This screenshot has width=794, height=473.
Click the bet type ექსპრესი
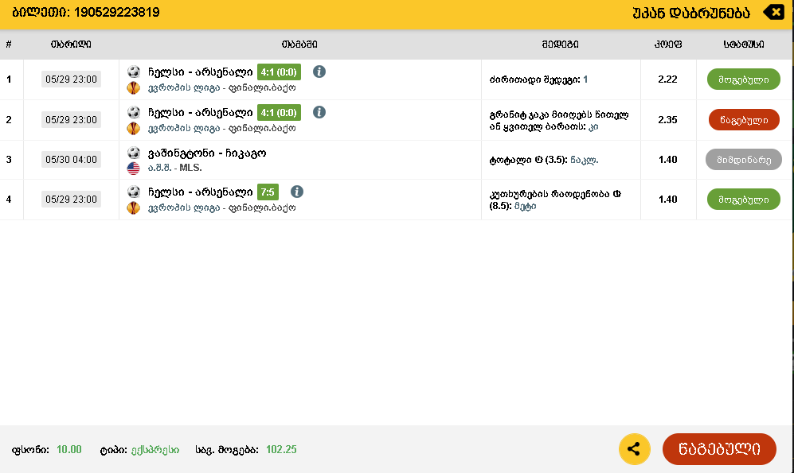tap(155, 450)
